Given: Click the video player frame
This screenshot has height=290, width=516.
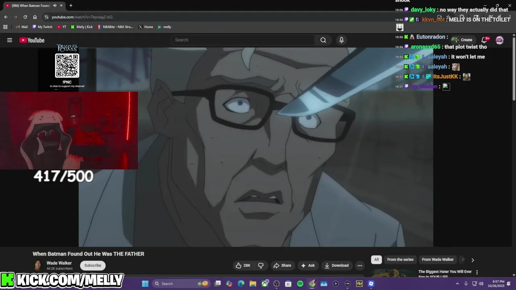Looking at the screenshot, I should (x=256, y=147).
